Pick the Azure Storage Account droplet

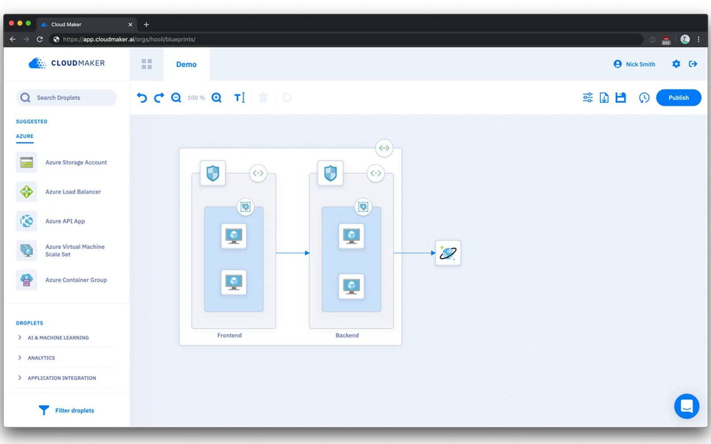[62, 163]
